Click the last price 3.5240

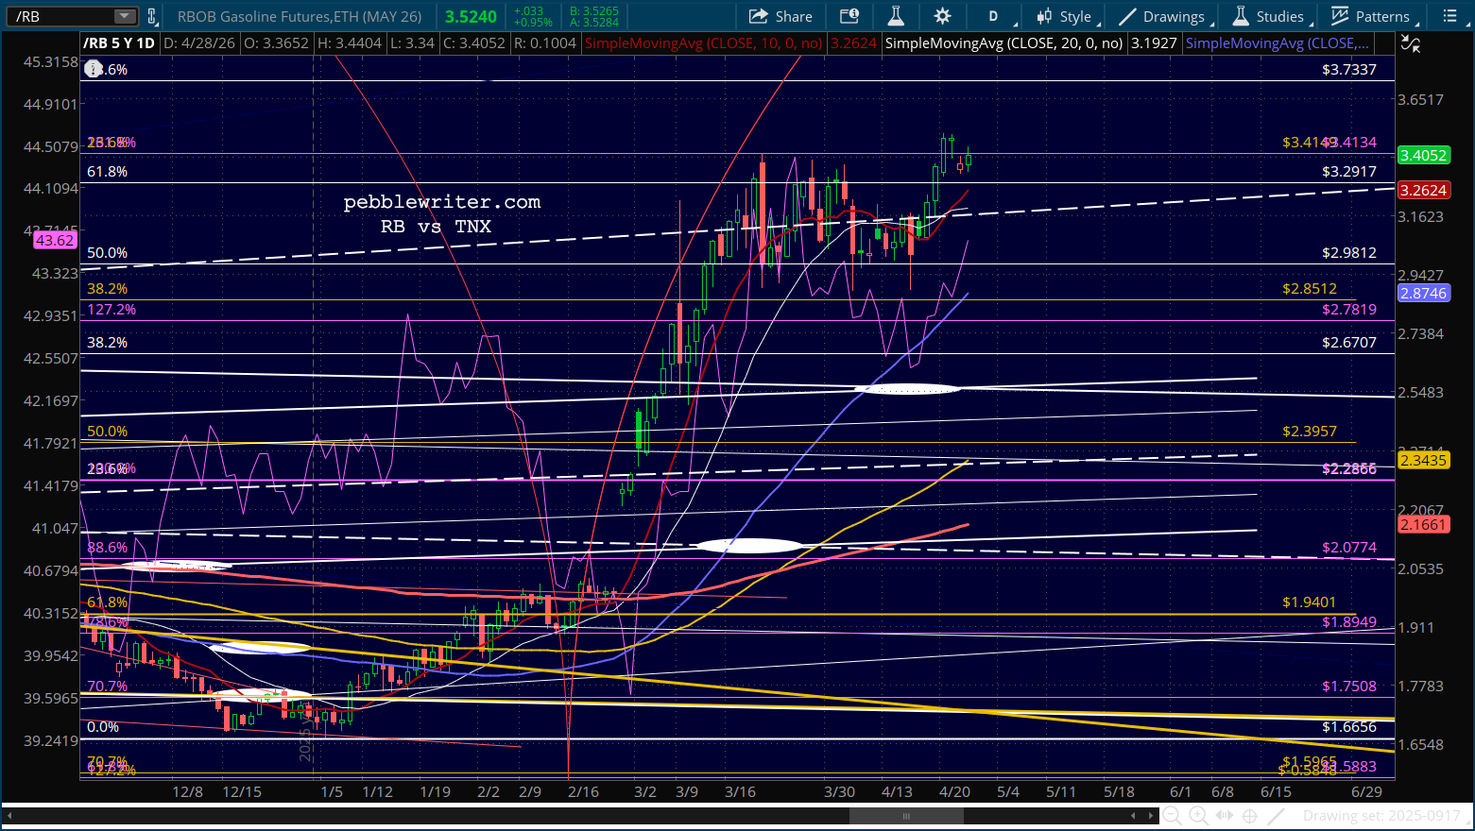471,17
